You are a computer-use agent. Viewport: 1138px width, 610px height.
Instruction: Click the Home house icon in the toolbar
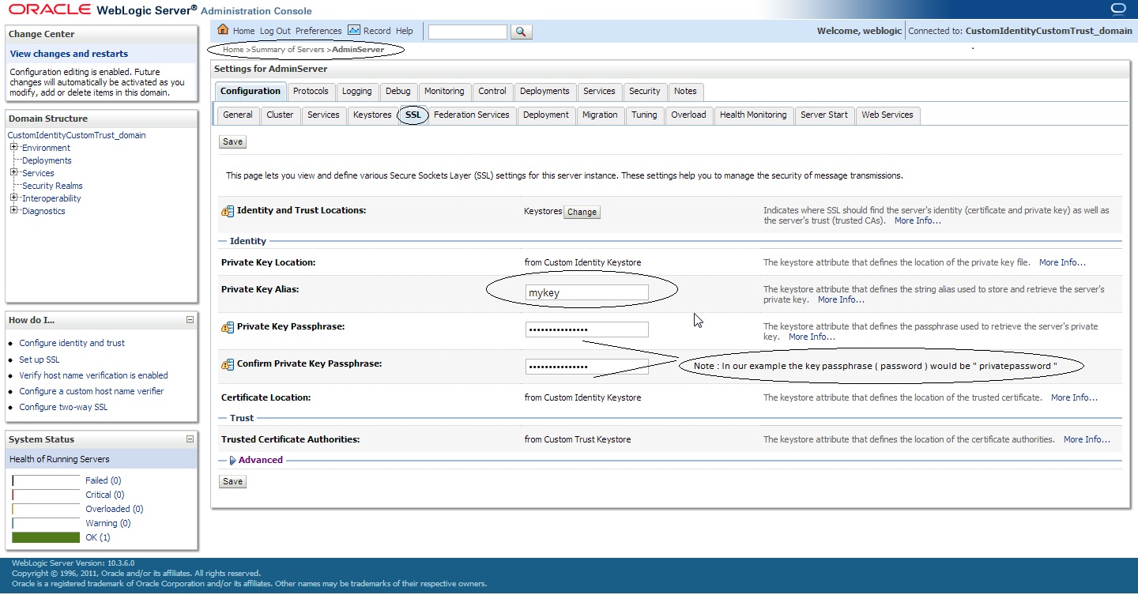click(x=223, y=30)
